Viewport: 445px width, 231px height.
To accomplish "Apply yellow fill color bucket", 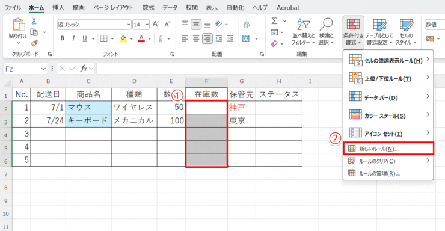I will [123, 38].
